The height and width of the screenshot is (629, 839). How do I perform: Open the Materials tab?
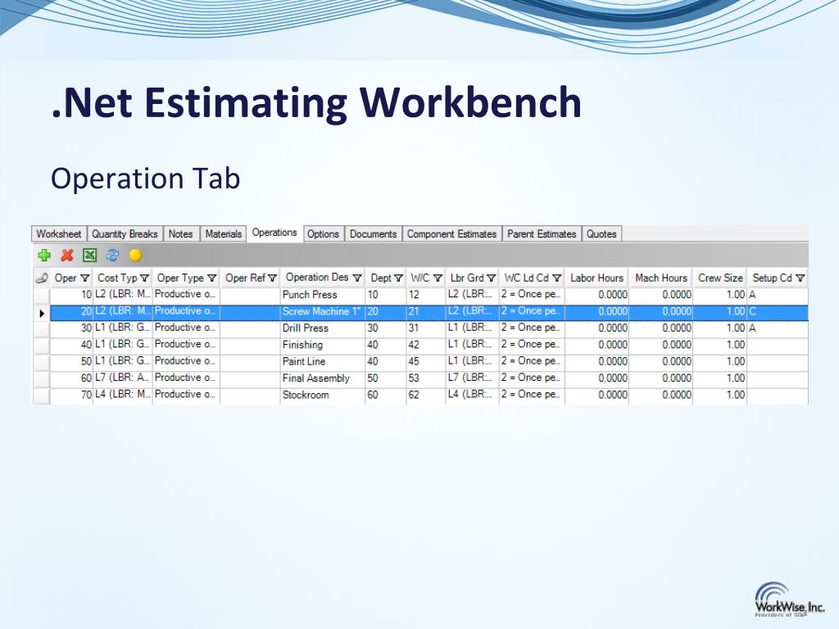pos(223,233)
